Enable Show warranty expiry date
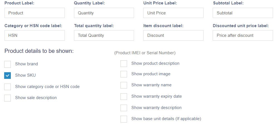Screen dimensions: 275x127 coord(124,97)
